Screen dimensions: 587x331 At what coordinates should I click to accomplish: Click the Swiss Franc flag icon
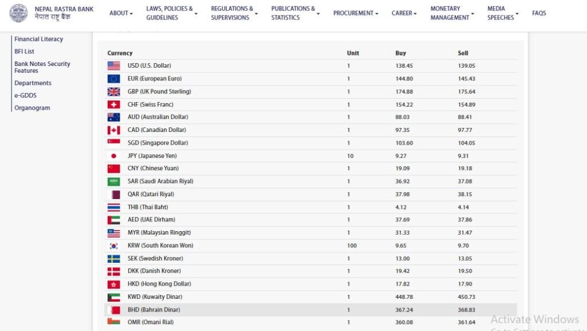coord(114,104)
